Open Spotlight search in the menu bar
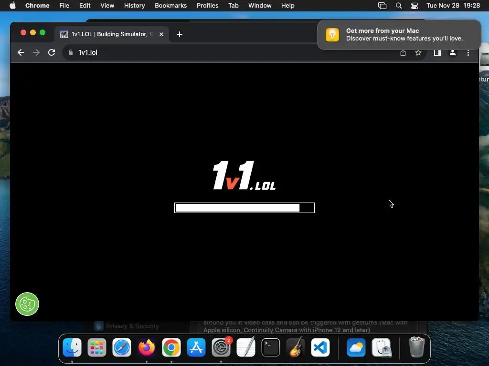The height and width of the screenshot is (366, 489). click(x=399, y=6)
